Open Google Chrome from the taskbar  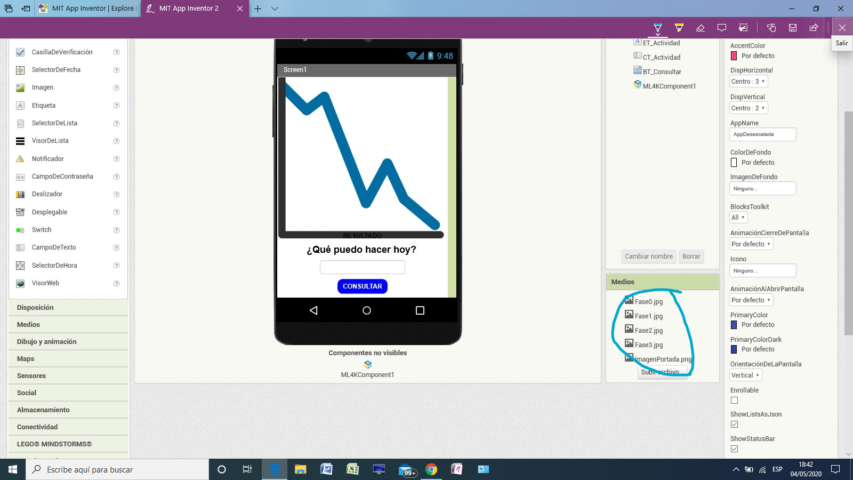click(431, 469)
